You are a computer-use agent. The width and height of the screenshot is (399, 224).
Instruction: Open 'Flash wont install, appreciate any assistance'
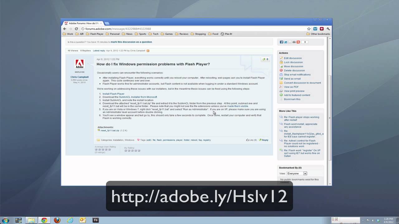[300, 125]
